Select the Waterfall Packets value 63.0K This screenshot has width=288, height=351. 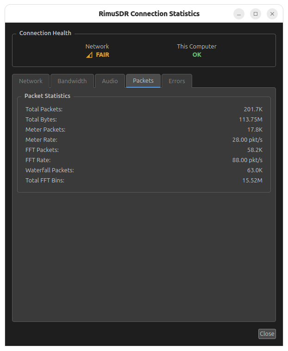click(255, 170)
